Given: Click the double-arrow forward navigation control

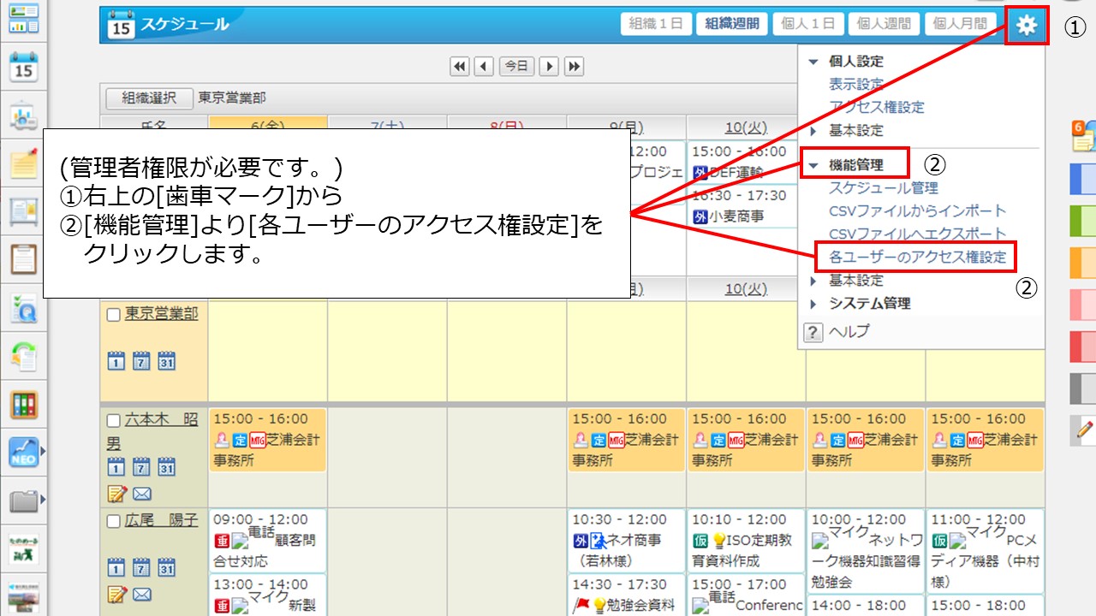Looking at the screenshot, I should pyautogui.click(x=575, y=66).
